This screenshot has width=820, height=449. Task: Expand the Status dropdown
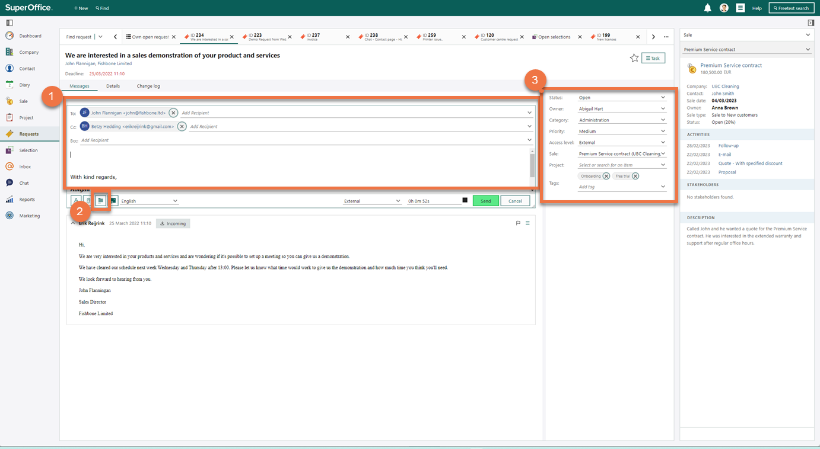point(663,98)
